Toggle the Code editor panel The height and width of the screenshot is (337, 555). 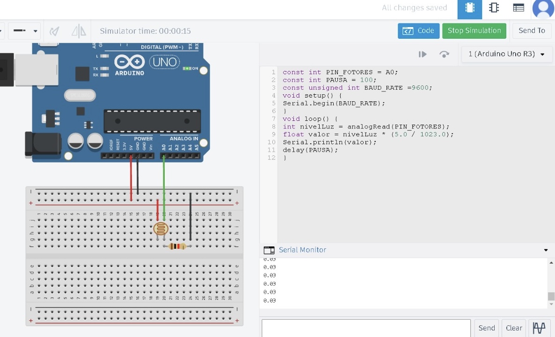click(418, 31)
